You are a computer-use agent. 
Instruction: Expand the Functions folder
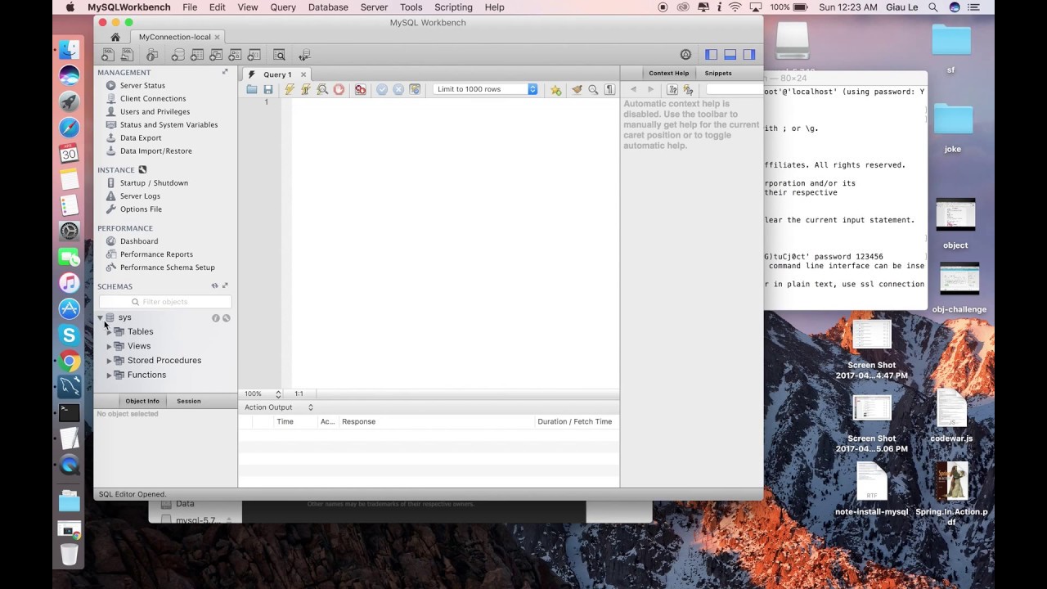coord(110,375)
